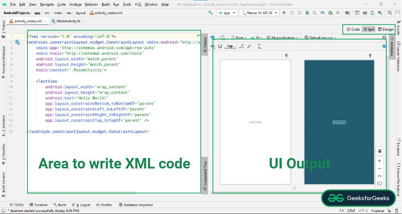Open the Refactor menu

coord(91,4)
